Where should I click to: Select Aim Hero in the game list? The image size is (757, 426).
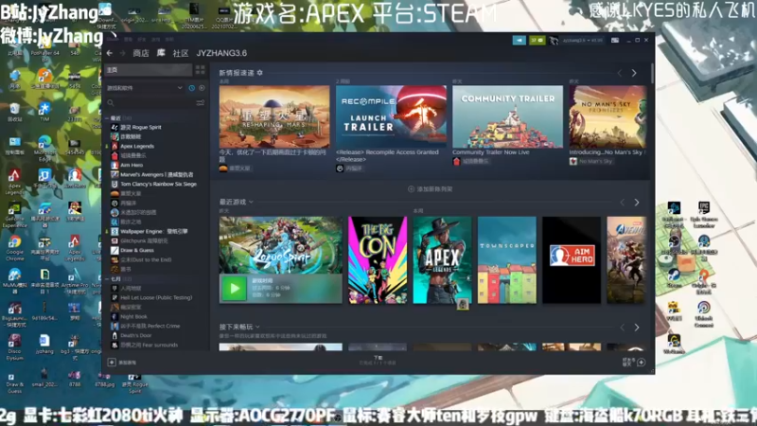tap(132, 165)
